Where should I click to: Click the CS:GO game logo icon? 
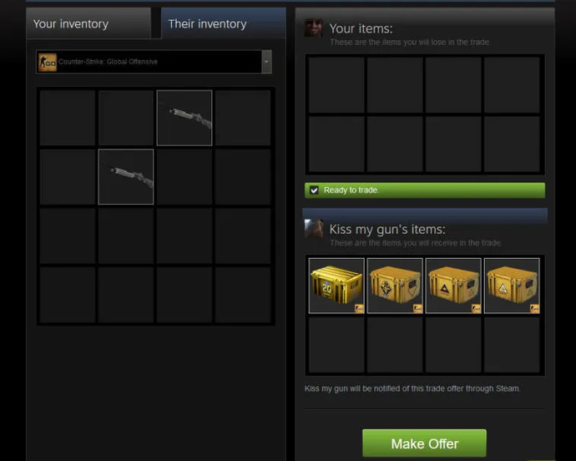point(48,62)
